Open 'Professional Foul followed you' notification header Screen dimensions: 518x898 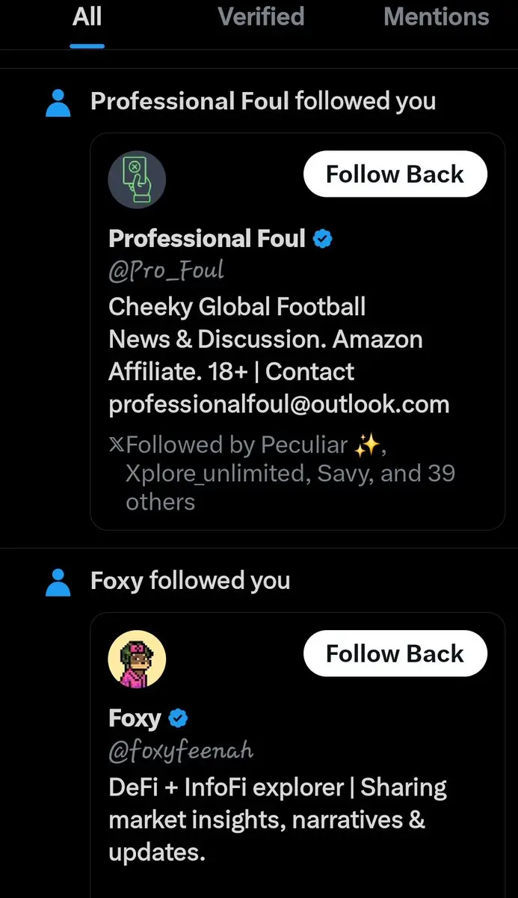point(263,101)
